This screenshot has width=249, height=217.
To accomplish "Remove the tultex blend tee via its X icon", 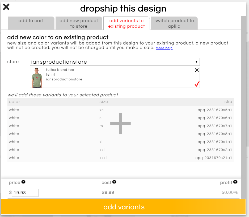I will tap(197, 70).
